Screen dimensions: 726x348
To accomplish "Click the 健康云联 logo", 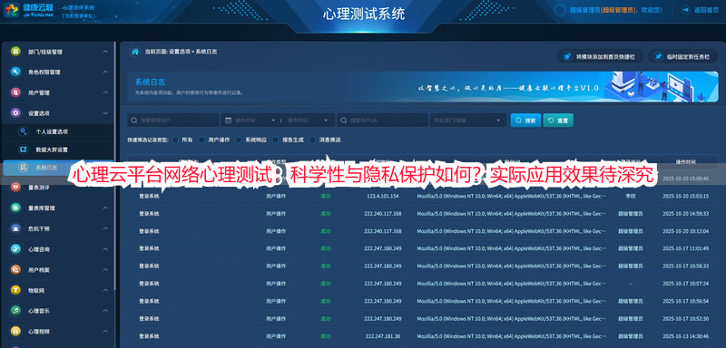I will point(29,10).
